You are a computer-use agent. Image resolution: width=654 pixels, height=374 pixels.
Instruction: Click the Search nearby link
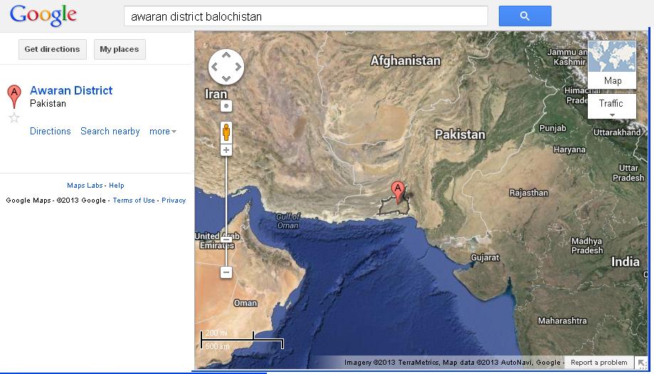(x=110, y=132)
